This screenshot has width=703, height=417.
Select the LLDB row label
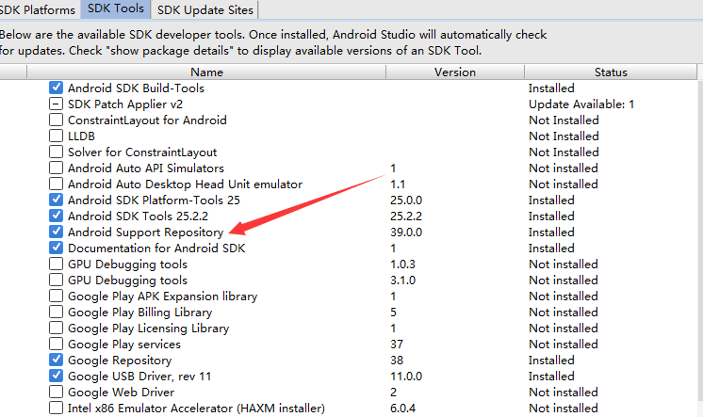tap(81, 136)
